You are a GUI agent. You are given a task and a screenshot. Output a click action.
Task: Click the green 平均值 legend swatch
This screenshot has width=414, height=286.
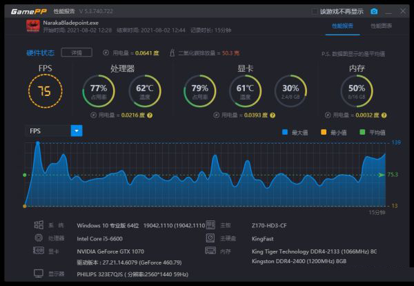click(362, 132)
